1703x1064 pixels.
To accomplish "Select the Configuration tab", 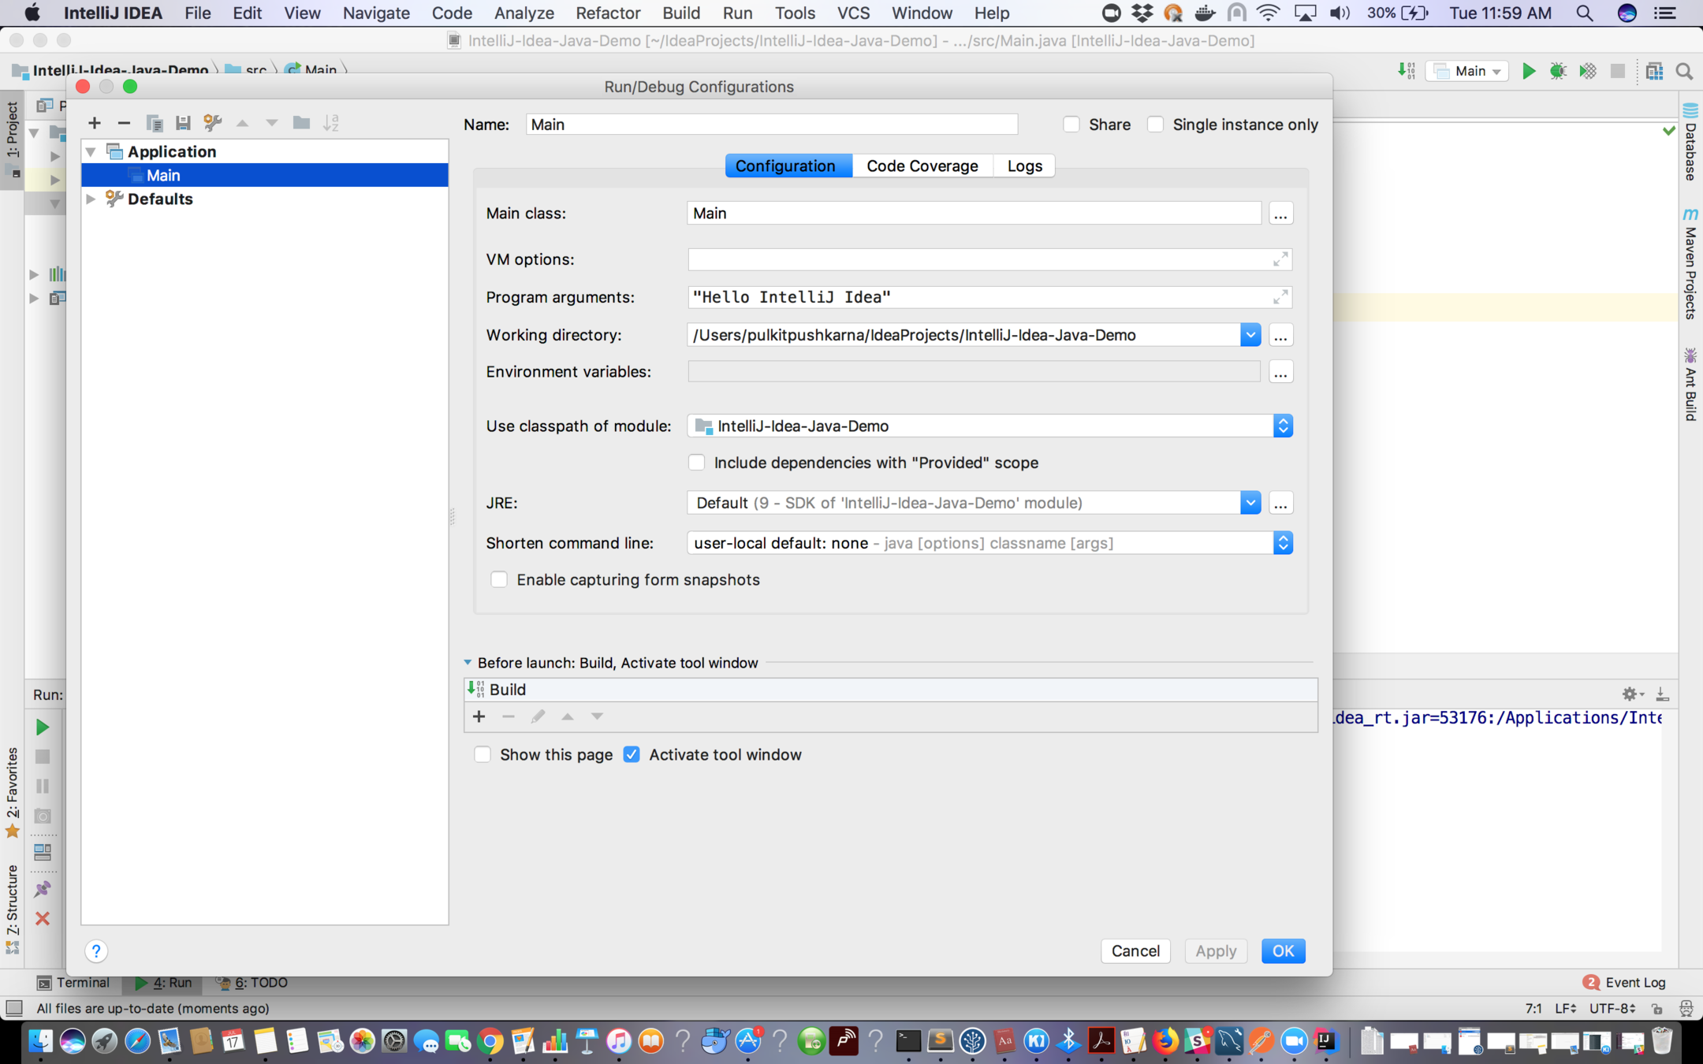I will (x=788, y=166).
